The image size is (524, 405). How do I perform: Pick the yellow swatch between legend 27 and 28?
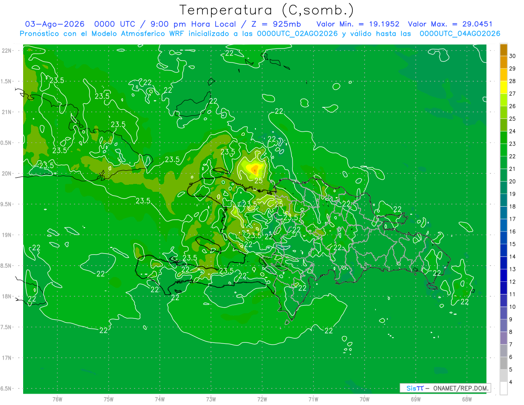[503, 87]
